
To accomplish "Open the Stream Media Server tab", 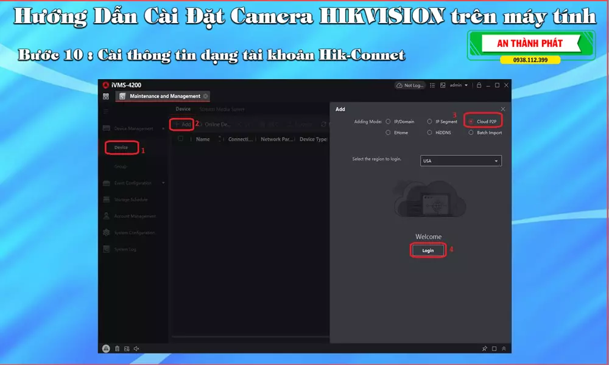I will 222,109.
